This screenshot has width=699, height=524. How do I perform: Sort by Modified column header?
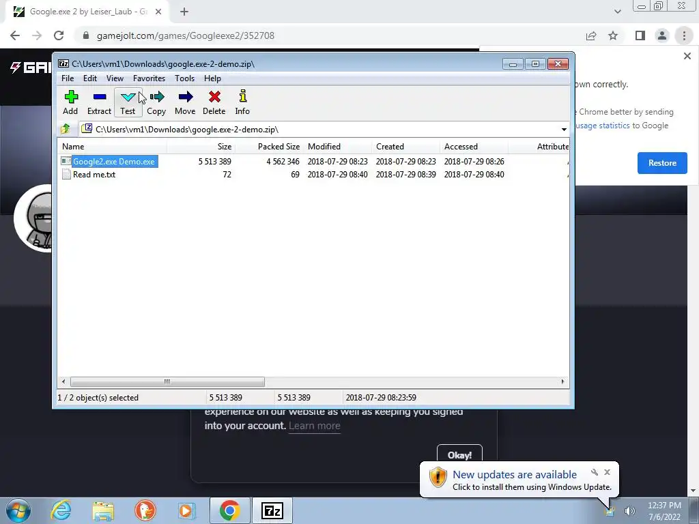[x=337, y=147]
